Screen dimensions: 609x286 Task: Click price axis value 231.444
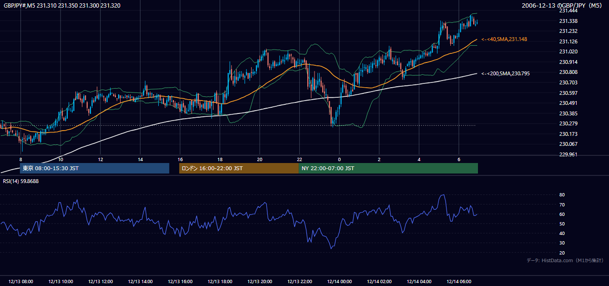(568, 10)
